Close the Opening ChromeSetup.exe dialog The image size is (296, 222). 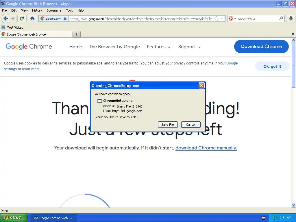(201, 86)
